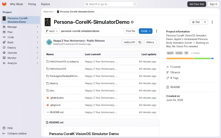This screenshot has height=138, width=221.
Task: Click the orange language bar segment
Action: [180, 58]
